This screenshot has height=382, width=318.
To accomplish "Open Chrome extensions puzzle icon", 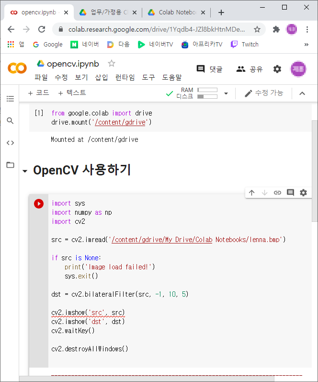I will 276,30.
